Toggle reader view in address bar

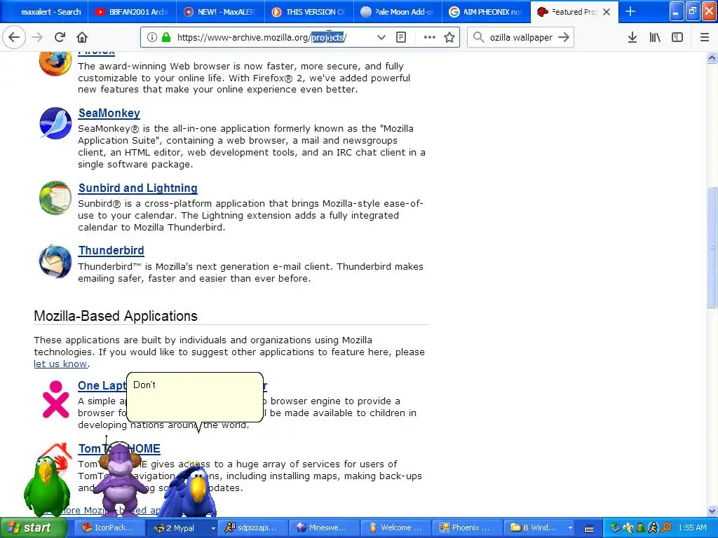pos(401,38)
